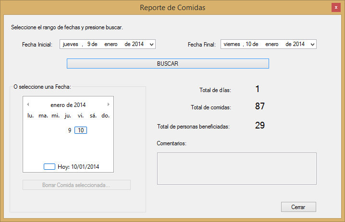Click the 'enero de 2014' calendar title
Screen dimensions: 345x222
(x=68, y=105)
